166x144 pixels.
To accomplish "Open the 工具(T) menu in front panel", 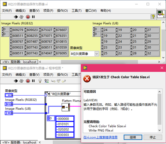I will pos(76,11).
